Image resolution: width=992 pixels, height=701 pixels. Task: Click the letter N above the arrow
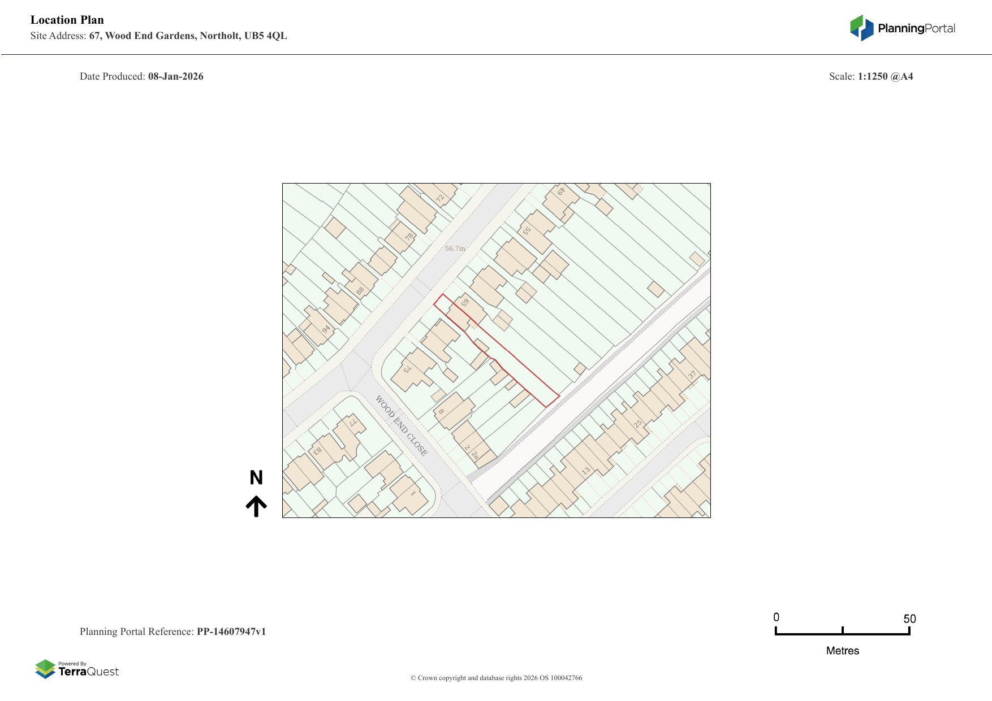coord(256,478)
